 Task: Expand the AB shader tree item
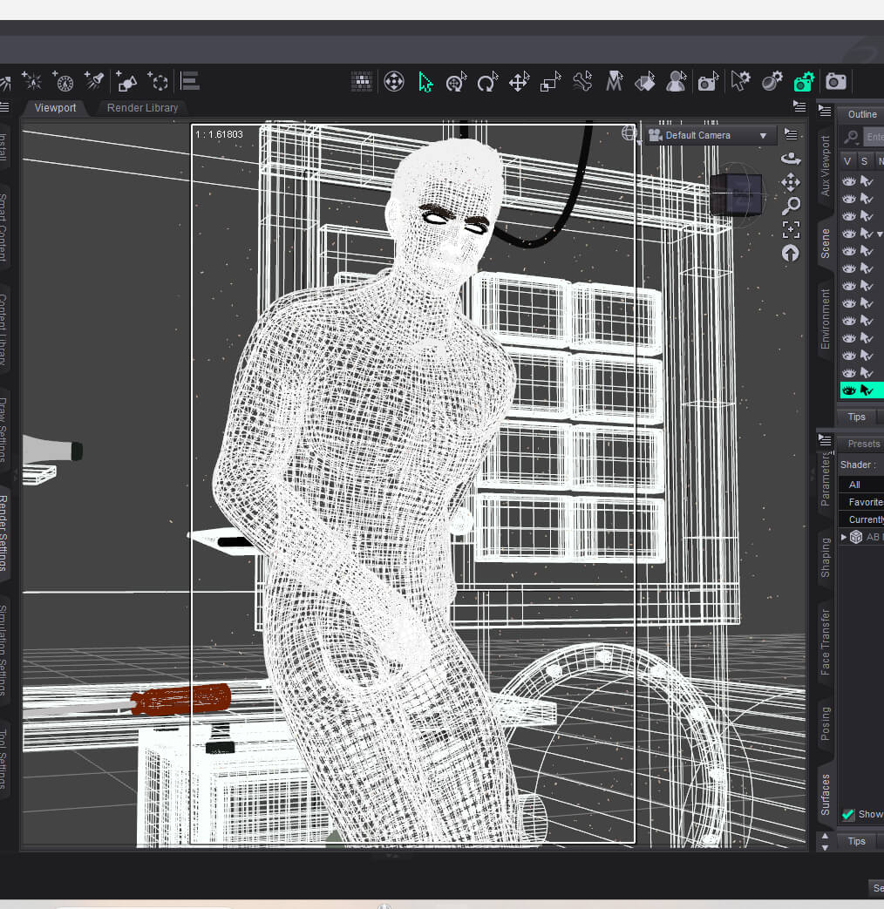coord(844,538)
